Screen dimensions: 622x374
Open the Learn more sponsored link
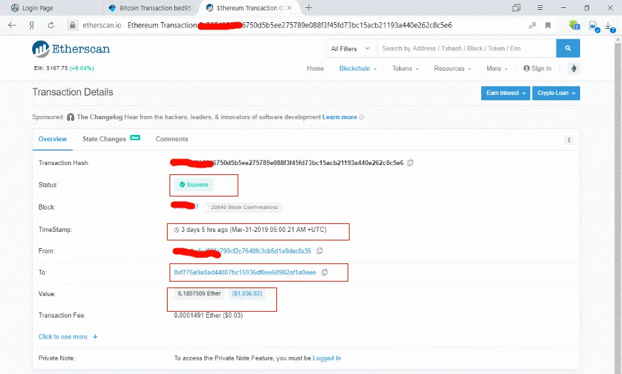(340, 117)
